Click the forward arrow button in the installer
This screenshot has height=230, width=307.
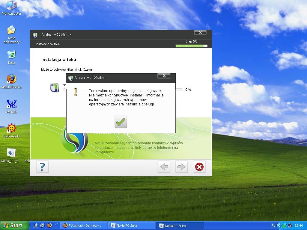click(x=181, y=167)
